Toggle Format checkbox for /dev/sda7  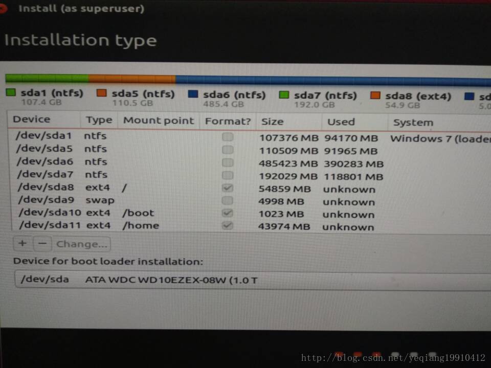tap(228, 175)
